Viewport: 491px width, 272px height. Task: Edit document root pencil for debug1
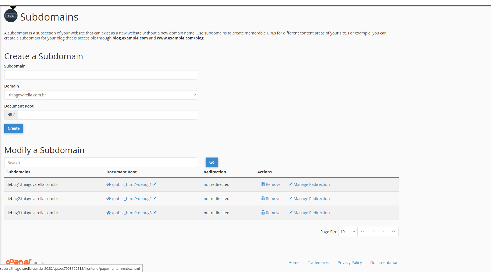[155, 184]
